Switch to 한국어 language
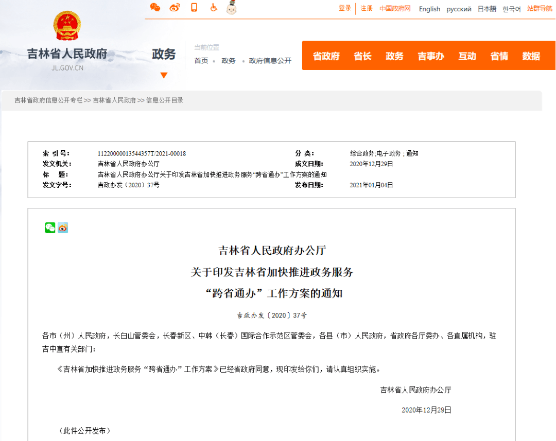Screen dimensions: 556x441 (x=512, y=9)
